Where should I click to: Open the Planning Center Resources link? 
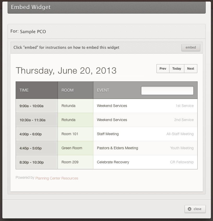(57, 178)
